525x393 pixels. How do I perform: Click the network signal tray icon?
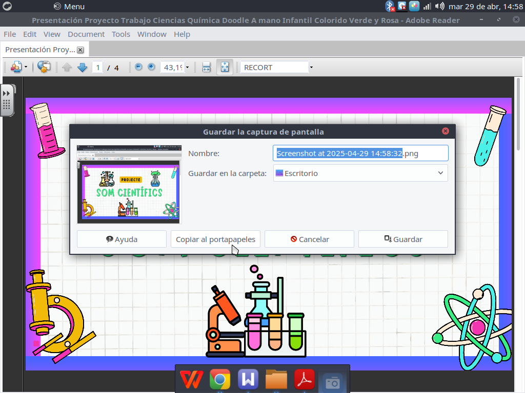click(427, 6)
